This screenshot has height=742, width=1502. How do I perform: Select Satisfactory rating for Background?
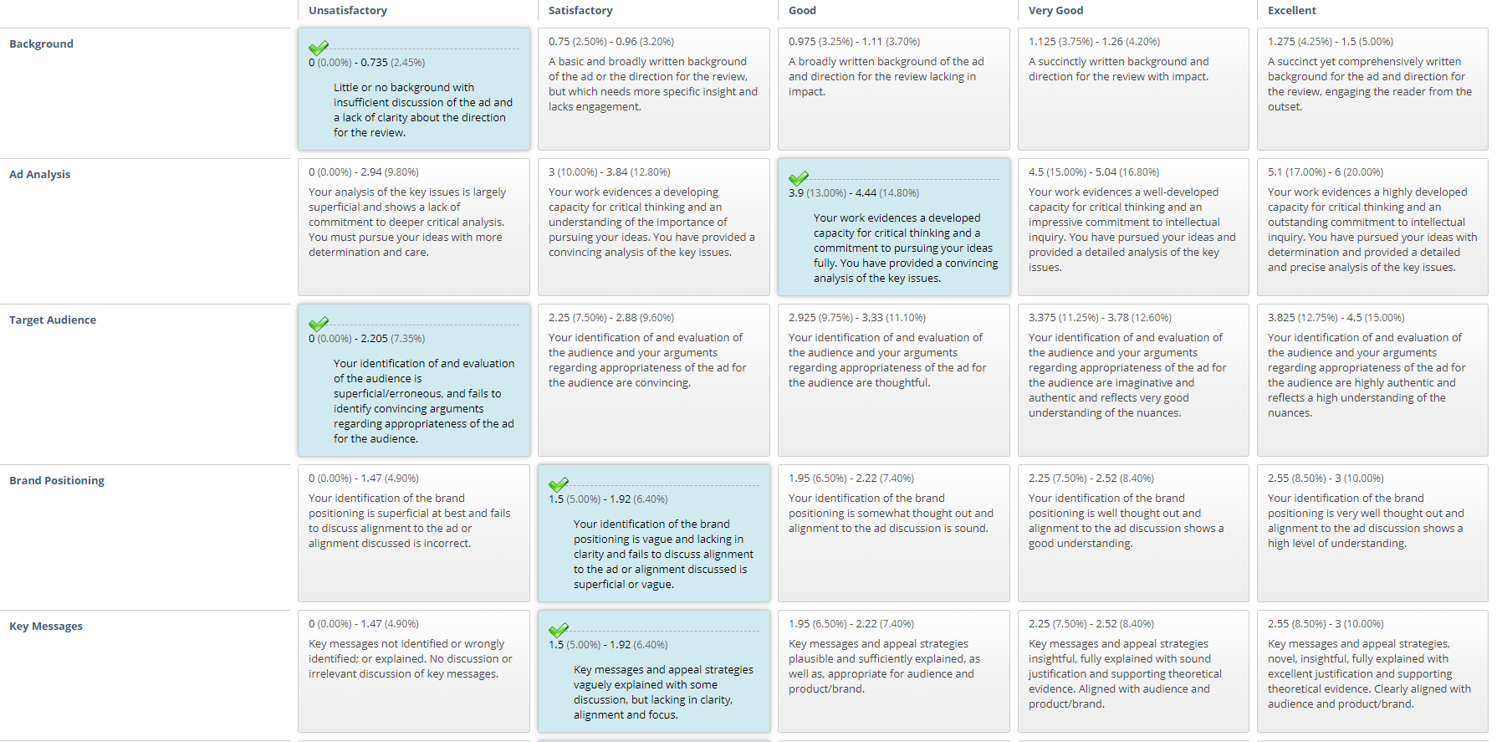coord(653,90)
